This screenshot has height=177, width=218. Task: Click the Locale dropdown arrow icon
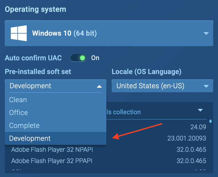coord(206,86)
